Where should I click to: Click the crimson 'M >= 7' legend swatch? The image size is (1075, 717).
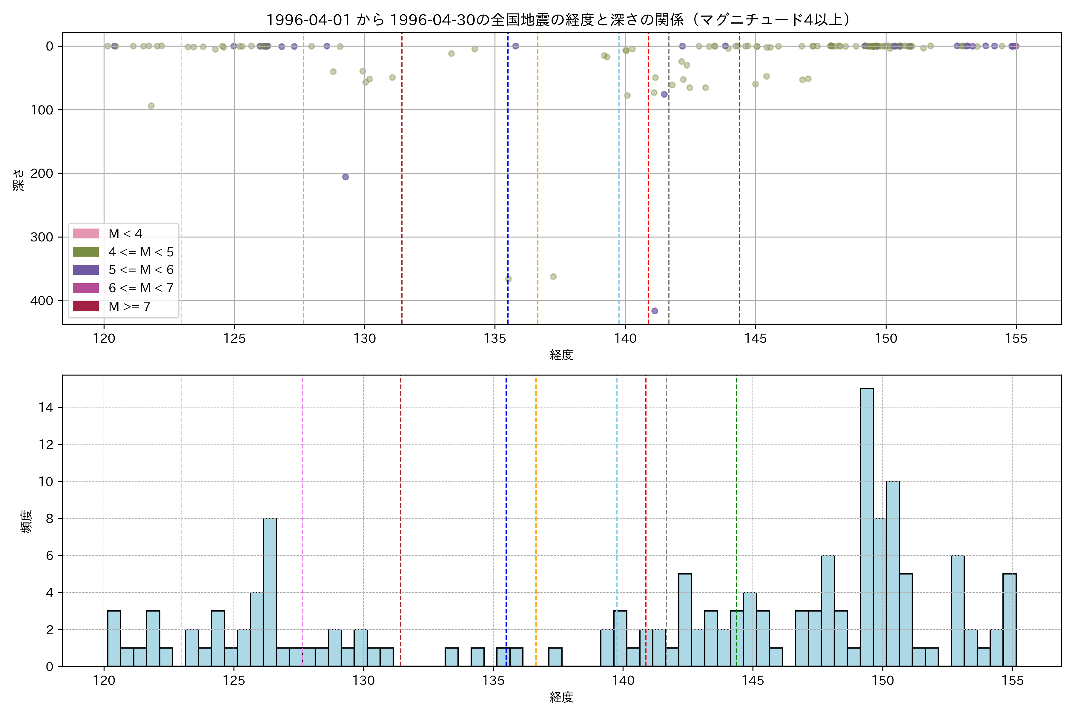click(85, 307)
